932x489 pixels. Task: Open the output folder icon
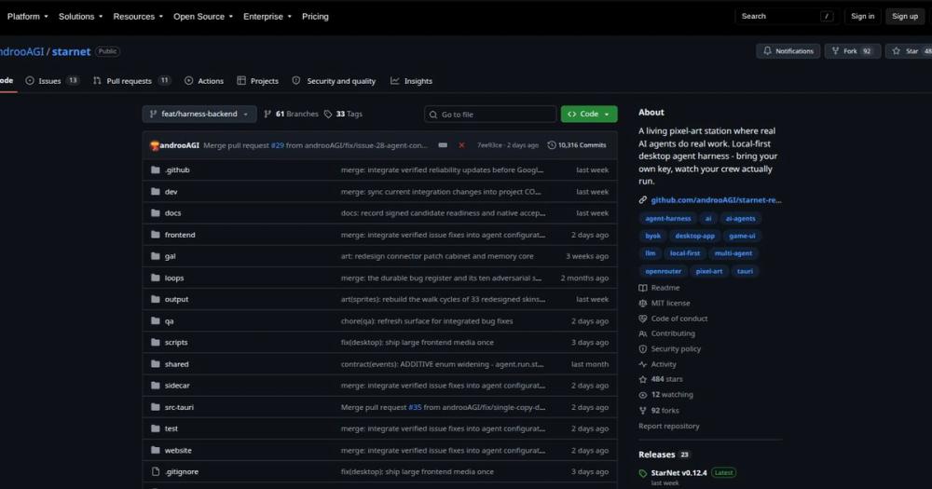point(156,299)
